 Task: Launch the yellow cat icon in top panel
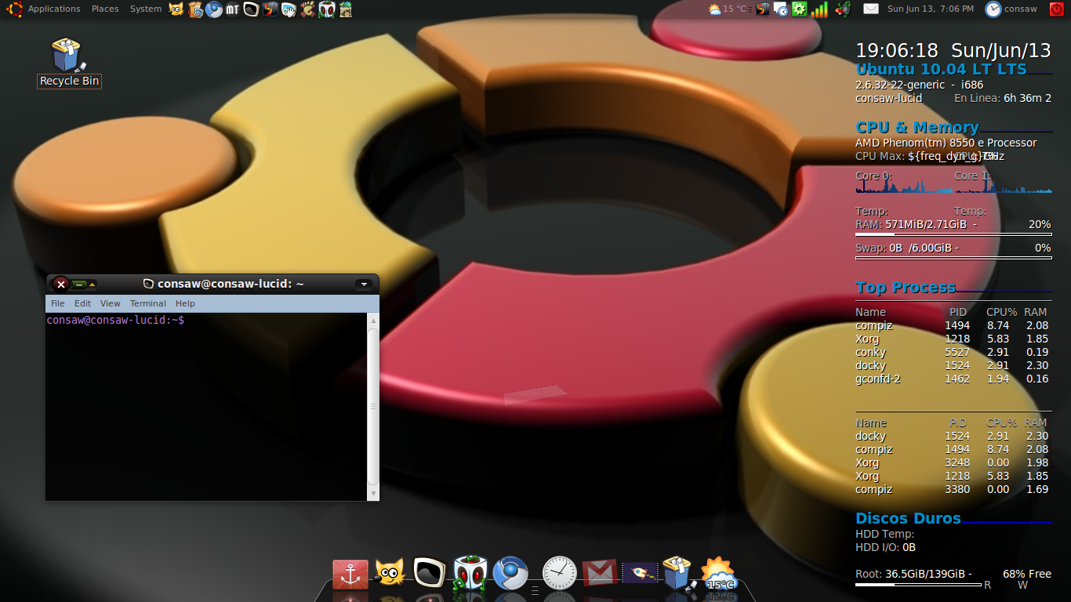point(176,9)
